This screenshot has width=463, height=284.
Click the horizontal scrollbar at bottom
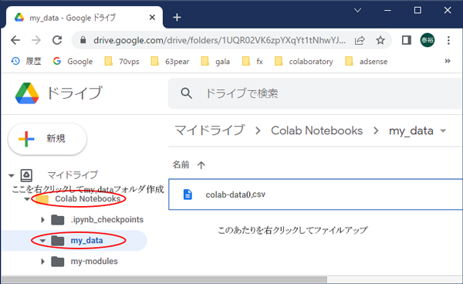tap(164, 279)
